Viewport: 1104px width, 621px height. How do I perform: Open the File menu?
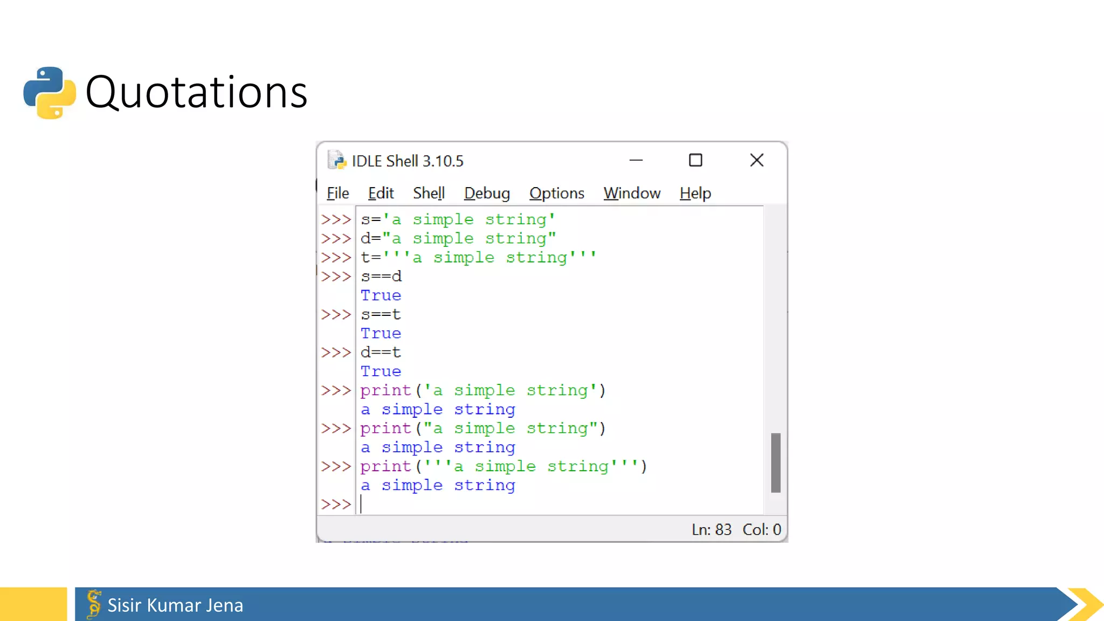(337, 193)
